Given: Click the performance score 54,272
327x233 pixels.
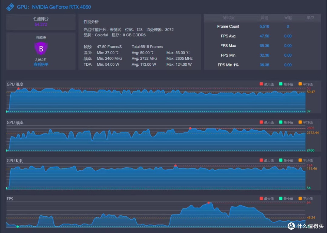Looking at the screenshot, I should click(41, 25).
